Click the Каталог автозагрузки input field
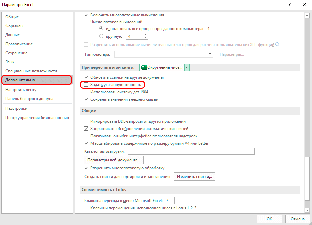The width and height of the screenshot is (312, 225). pyautogui.click(x=191, y=151)
